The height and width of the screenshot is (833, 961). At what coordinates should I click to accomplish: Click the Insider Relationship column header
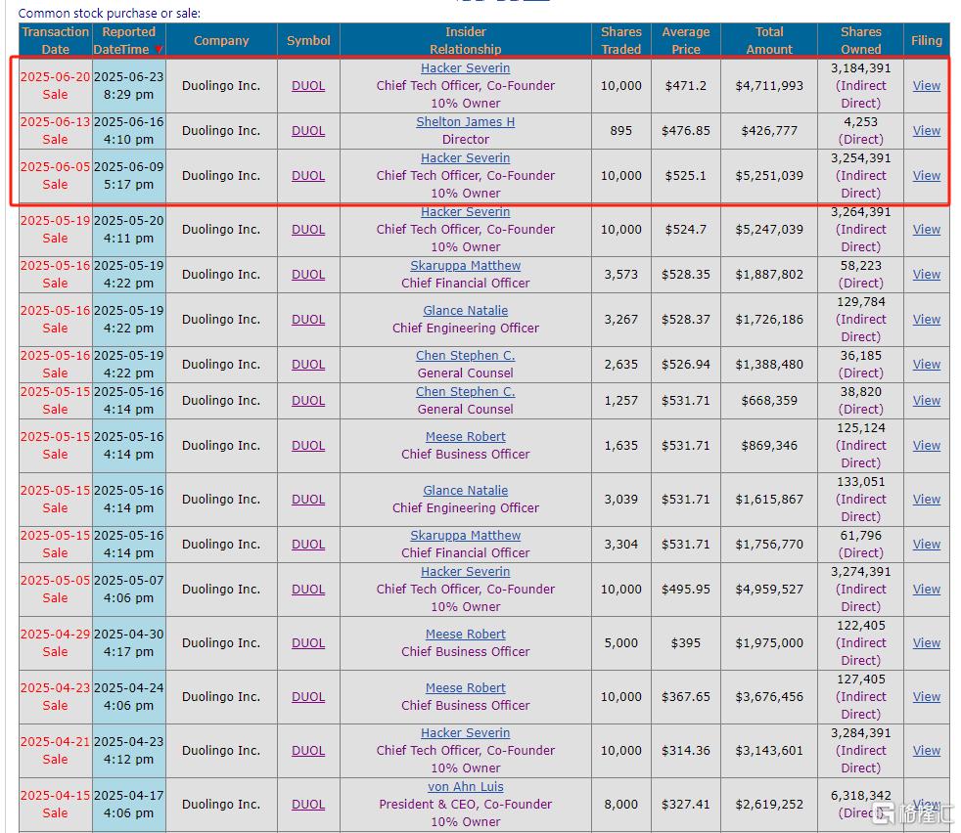pos(465,40)
